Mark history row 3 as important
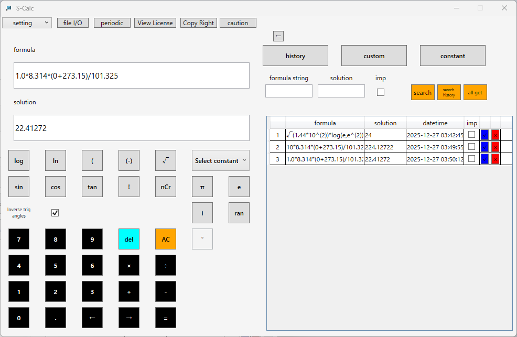This screenshot has height=337, width=517. (472, 159)
